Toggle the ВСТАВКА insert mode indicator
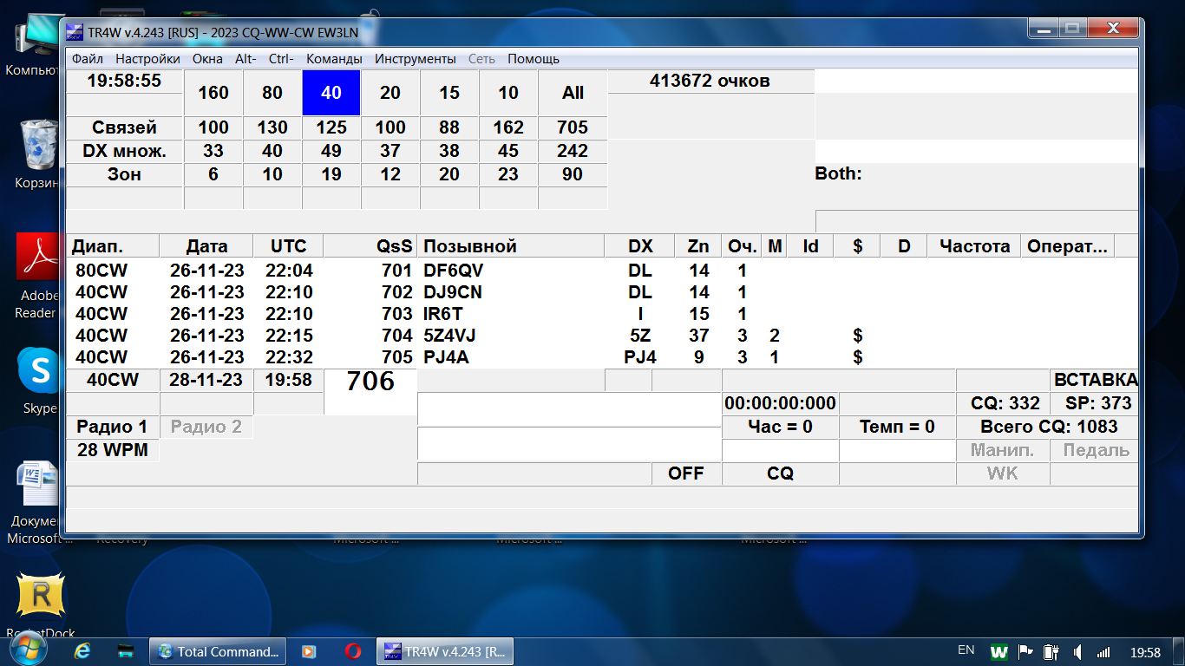This screenshot has width=1185, height=666. tap(1095, 380)
